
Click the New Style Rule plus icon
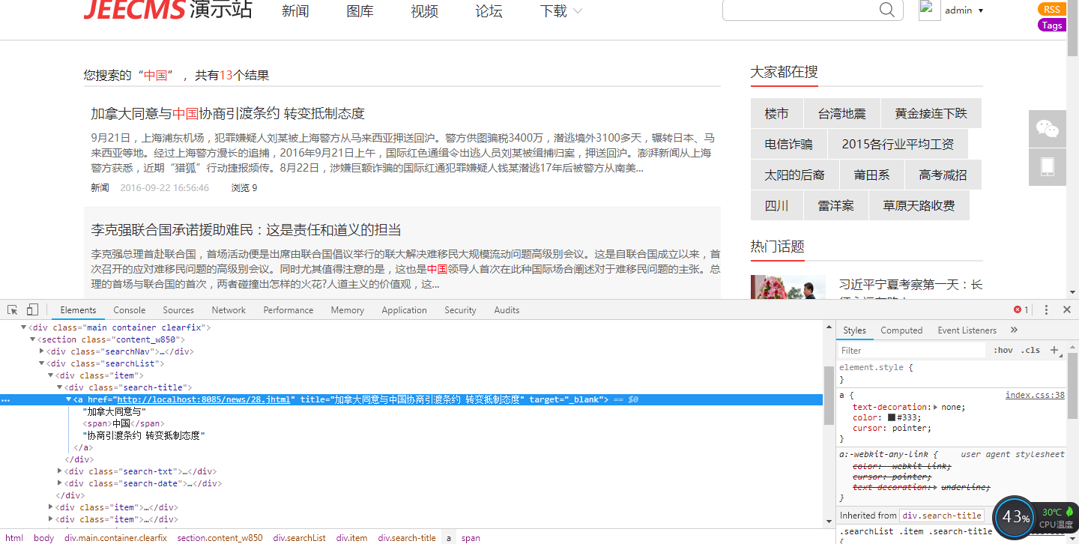1054,350
